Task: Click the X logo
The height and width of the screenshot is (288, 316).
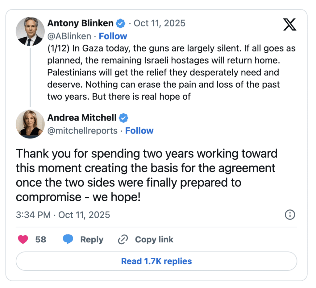Action: click(x=289, y=25)
